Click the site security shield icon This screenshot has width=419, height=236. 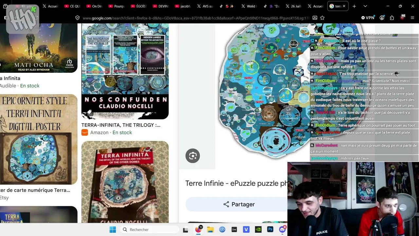point(77,18)
